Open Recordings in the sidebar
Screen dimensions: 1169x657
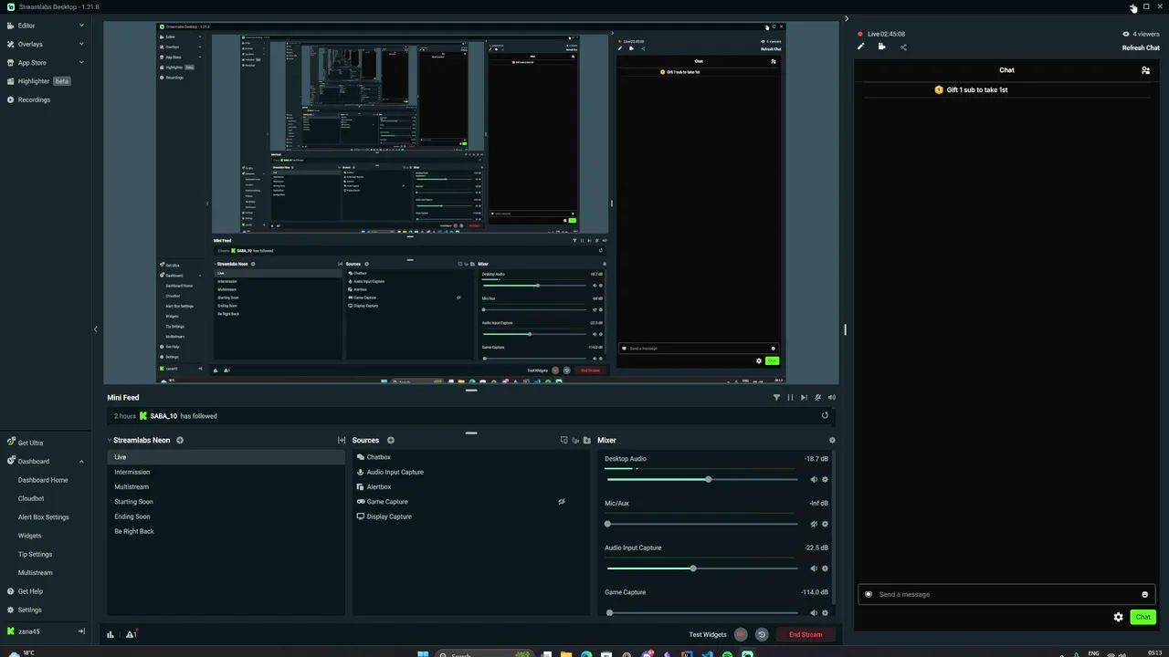(34, 99)
